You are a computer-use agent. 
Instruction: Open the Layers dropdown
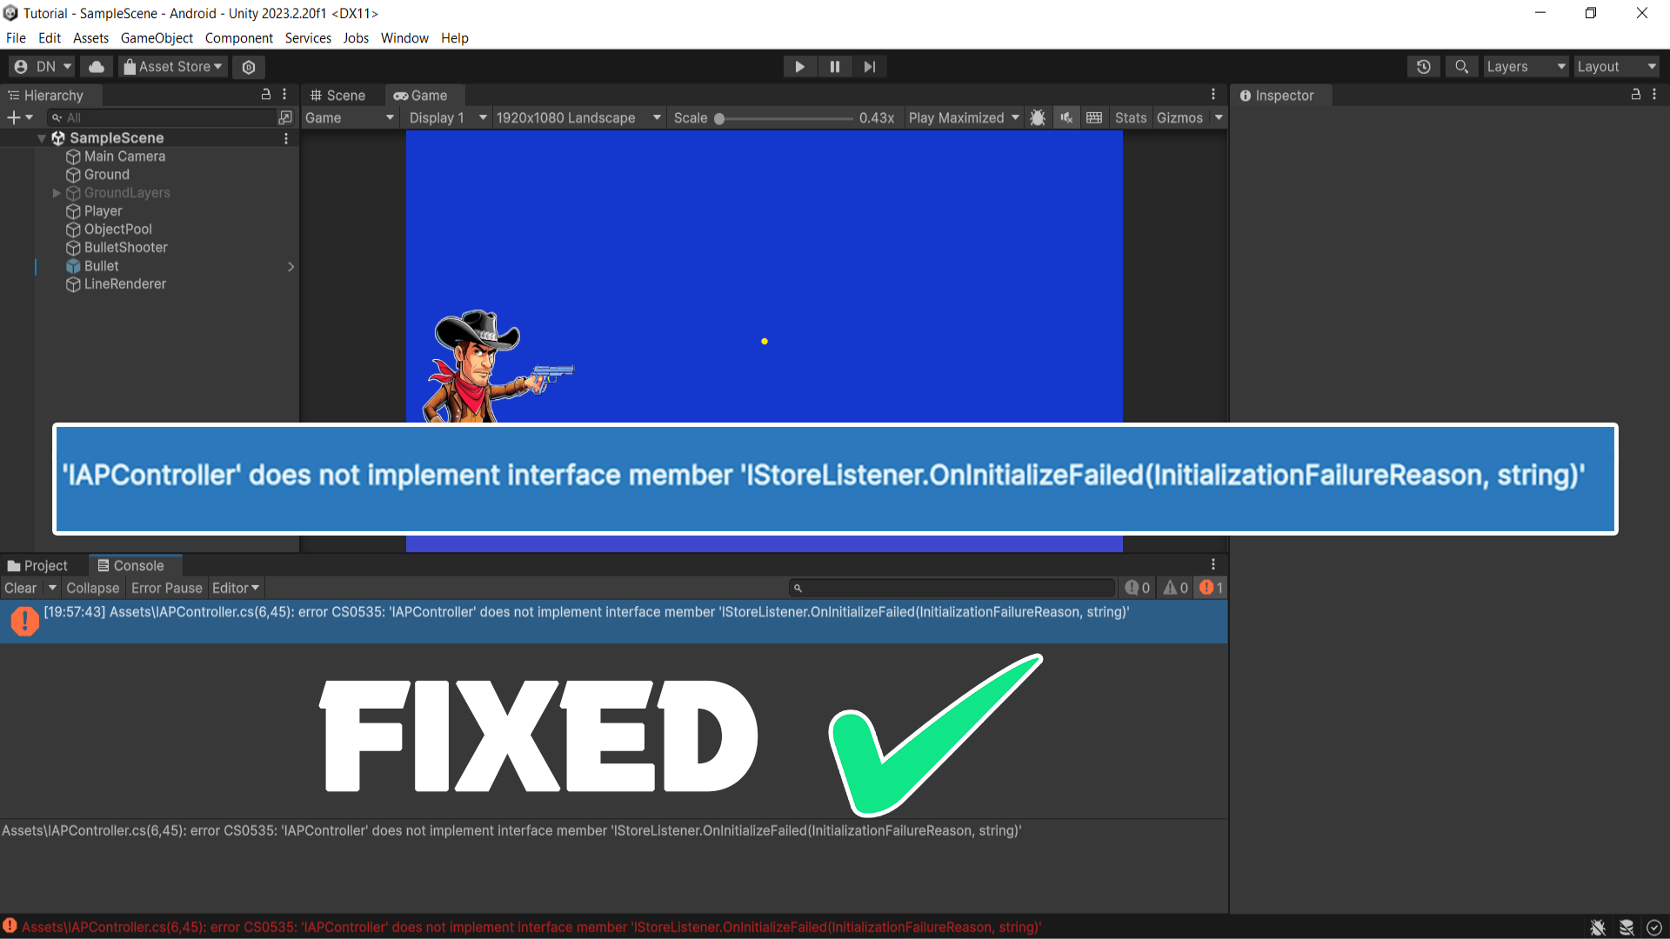[1526, 67]
